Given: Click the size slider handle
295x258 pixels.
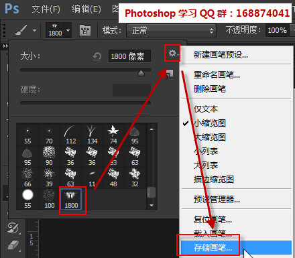Looking at the screenshot, I should pyautogui.click(x=141, y=73).
